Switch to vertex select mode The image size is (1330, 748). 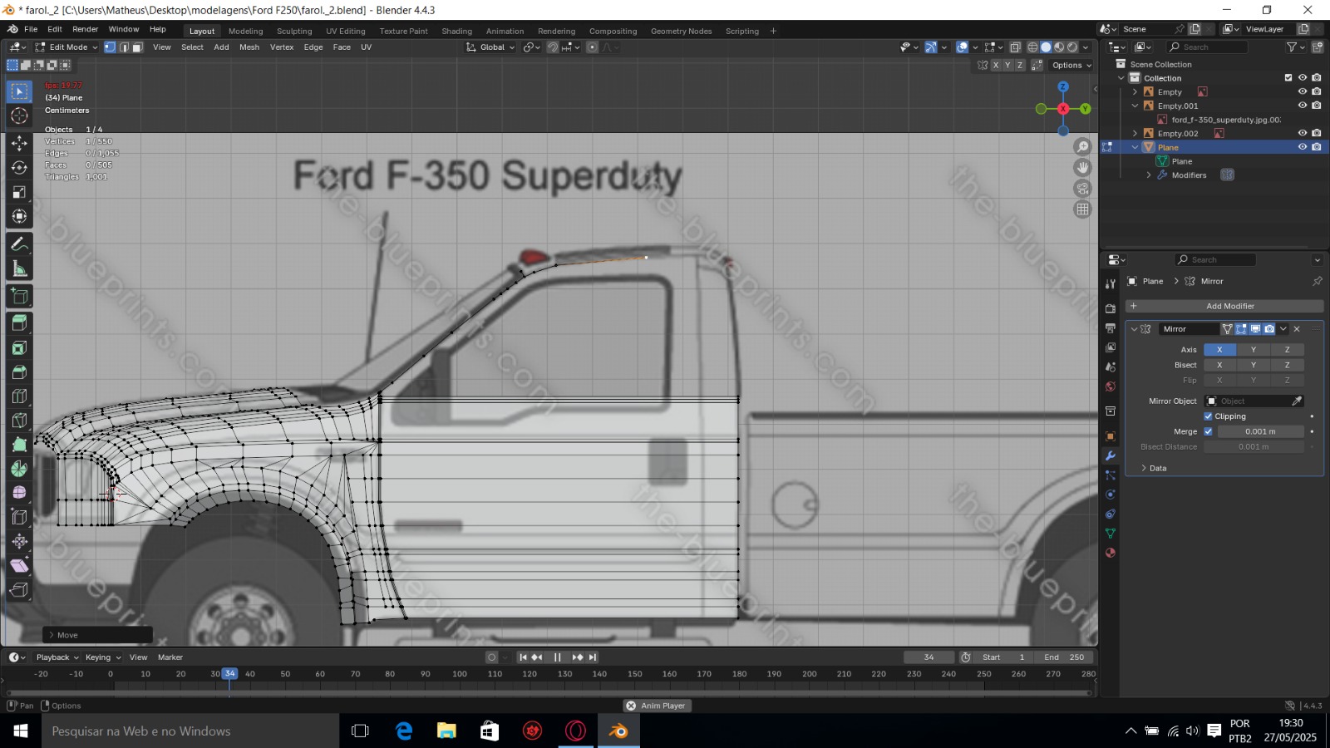tap(110, 47)
